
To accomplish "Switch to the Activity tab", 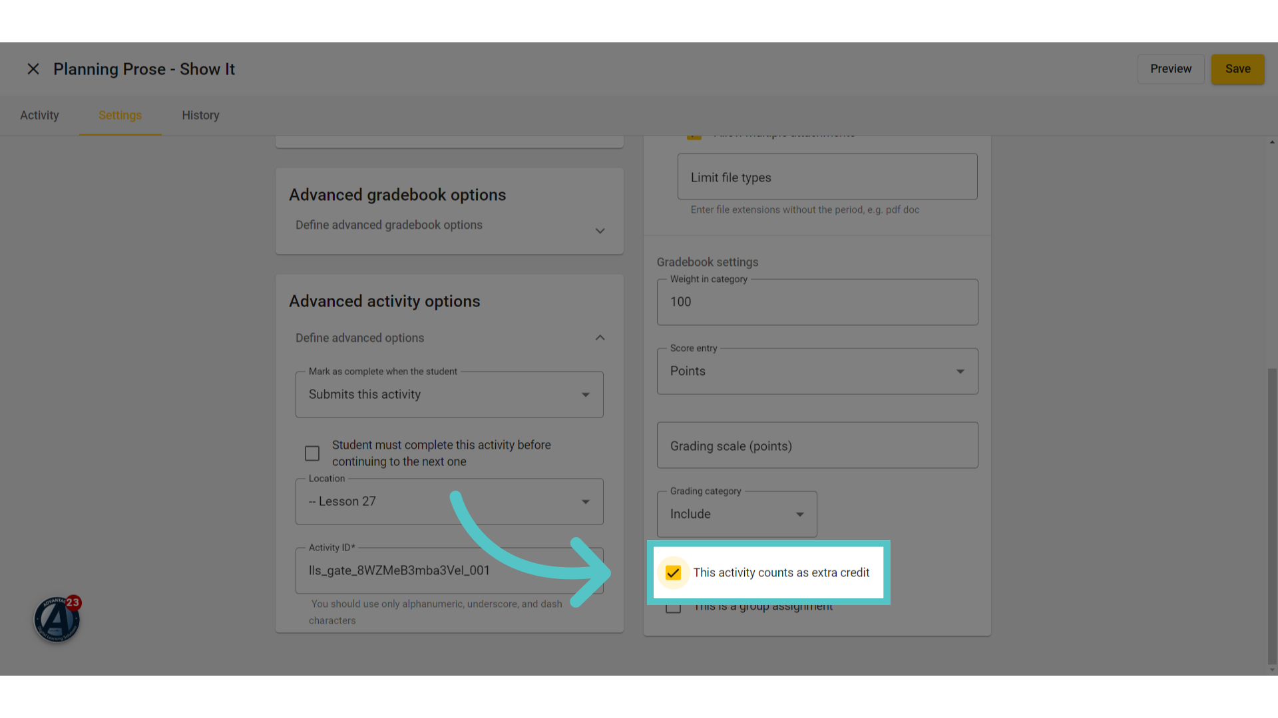I will (39, 115).
